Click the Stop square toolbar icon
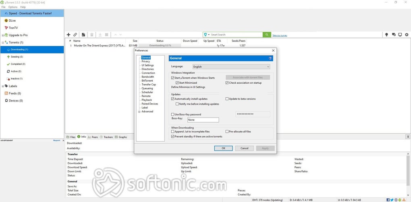This screenshot has width=411, height=202. tap(107, 35)
